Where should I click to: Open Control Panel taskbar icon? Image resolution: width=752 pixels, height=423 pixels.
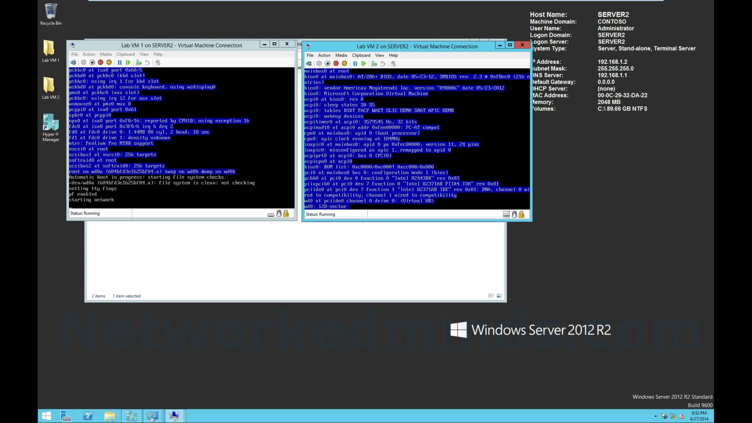pos(152,416)
